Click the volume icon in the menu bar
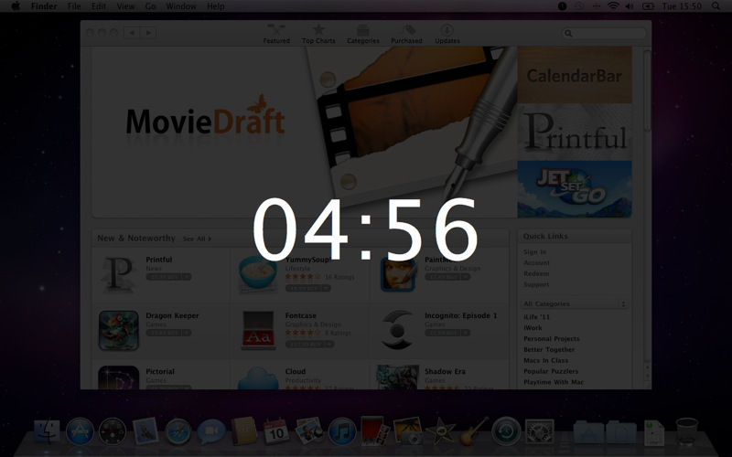The width and height of the screenshot is (732, 457). click(630, 6)
